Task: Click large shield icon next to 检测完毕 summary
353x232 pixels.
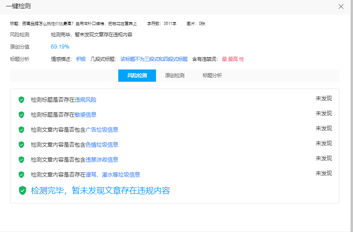Action: coord(22,191)
